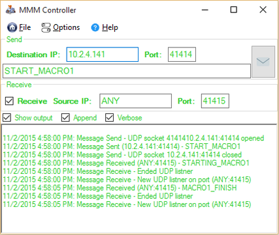Click the START_MACRO1 message text box
279x235 pixels.
coord(127,71)
